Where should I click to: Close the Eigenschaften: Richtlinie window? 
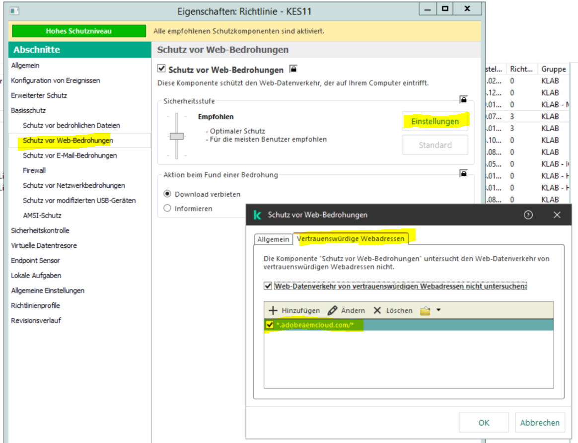[x=467, y=9]
